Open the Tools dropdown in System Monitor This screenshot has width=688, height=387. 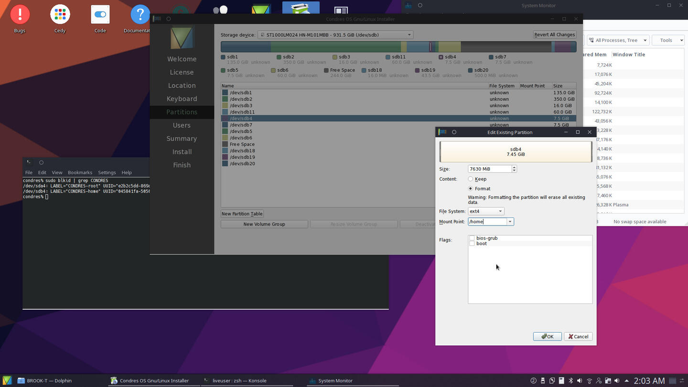[669, 40]
